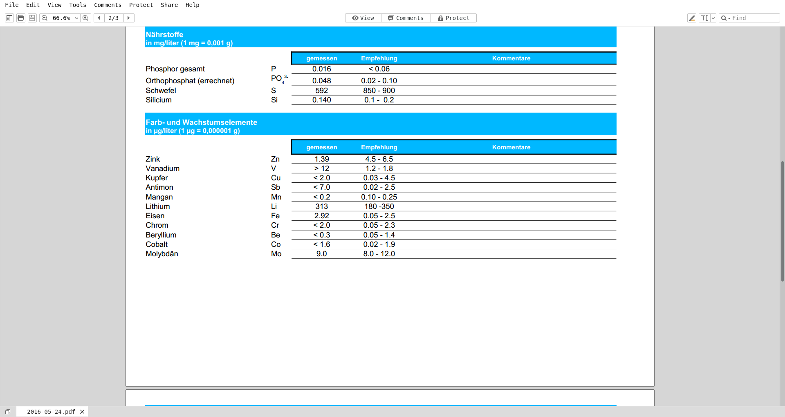This screenshot has width=785, height=417.
Task: Click the vertical scrollbar thumb
Action: 782,220
